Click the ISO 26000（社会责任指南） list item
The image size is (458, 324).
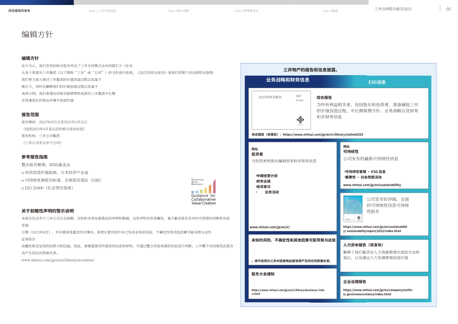[47, 188]
